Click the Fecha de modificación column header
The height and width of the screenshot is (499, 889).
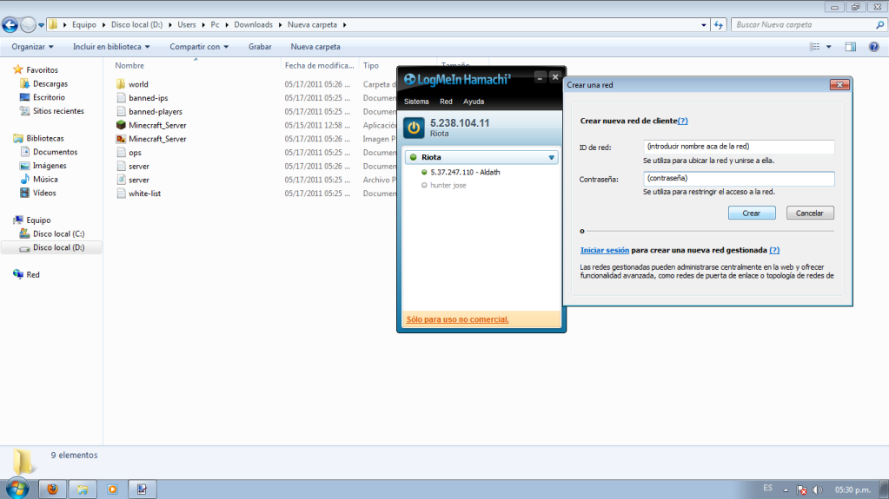[x=321, y=66]
